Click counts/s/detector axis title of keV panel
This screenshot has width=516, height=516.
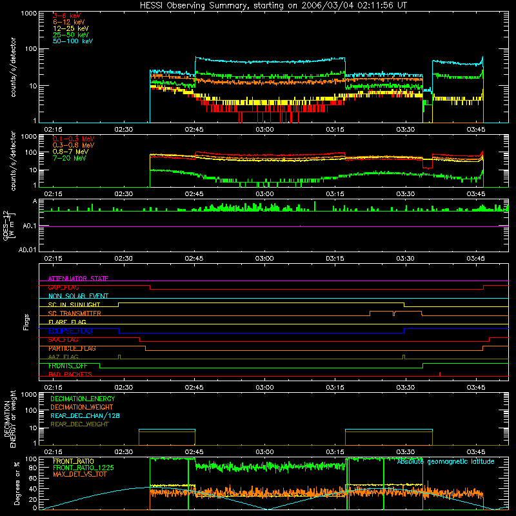pyautogui.click(x=13, y=67)
